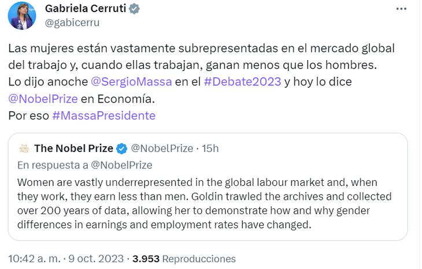This screenshot has width=422, height=269.
Task: Click the Nobel Prize blue verified checkmark
Action: click(x=122, y=149)
